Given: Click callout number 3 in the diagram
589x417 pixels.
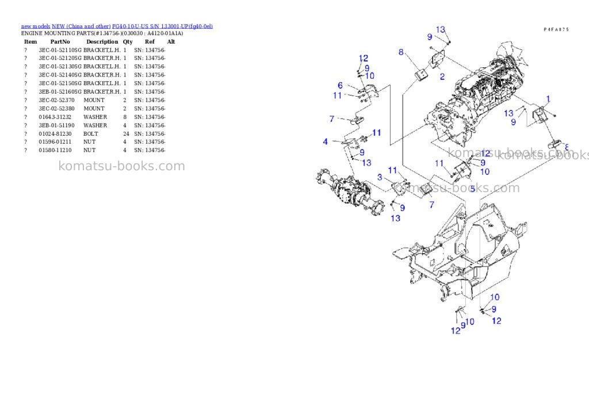Looking at the screenshot, I should coord(380,177).
